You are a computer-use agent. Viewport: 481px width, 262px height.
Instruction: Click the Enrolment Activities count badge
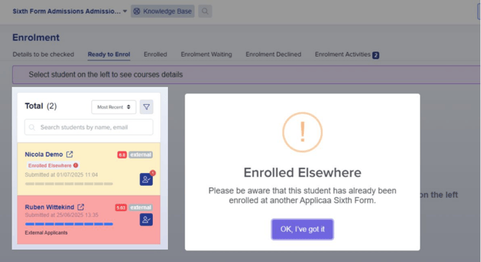(x=375, y=55)
